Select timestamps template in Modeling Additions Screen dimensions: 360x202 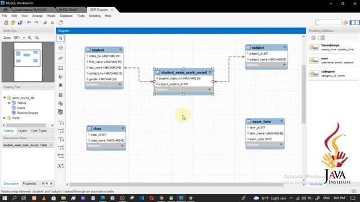coord(333,47)
